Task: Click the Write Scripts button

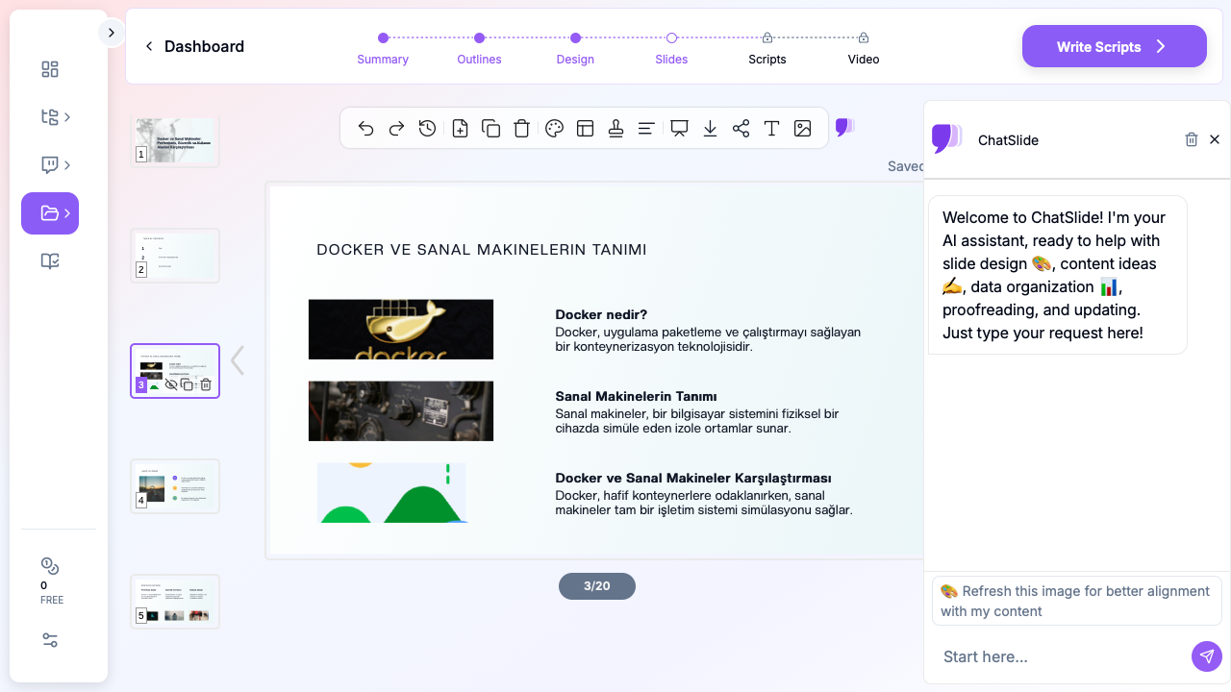Action: coord(1114,46)
